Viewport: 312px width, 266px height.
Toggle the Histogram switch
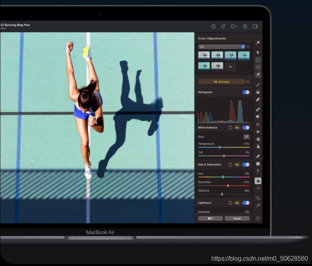246,92
